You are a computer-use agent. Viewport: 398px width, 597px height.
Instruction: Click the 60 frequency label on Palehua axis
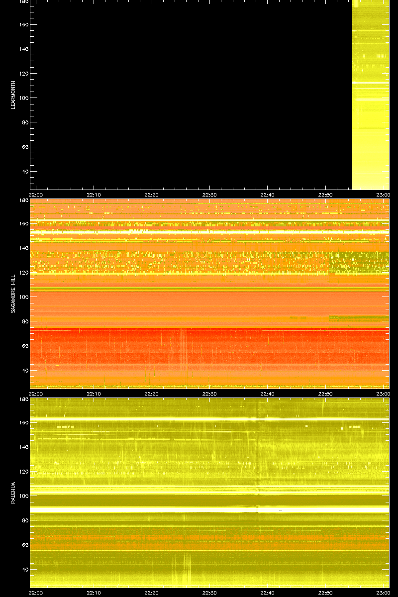(25, 545)
